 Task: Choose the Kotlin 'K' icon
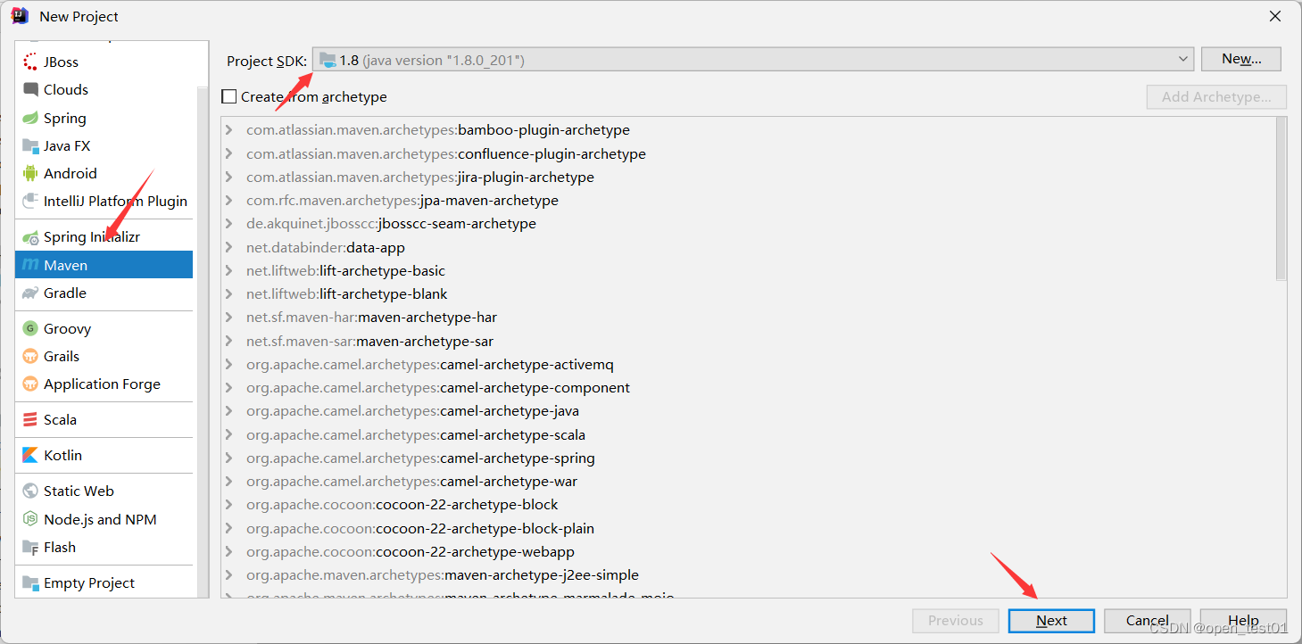tap(30, 455)
